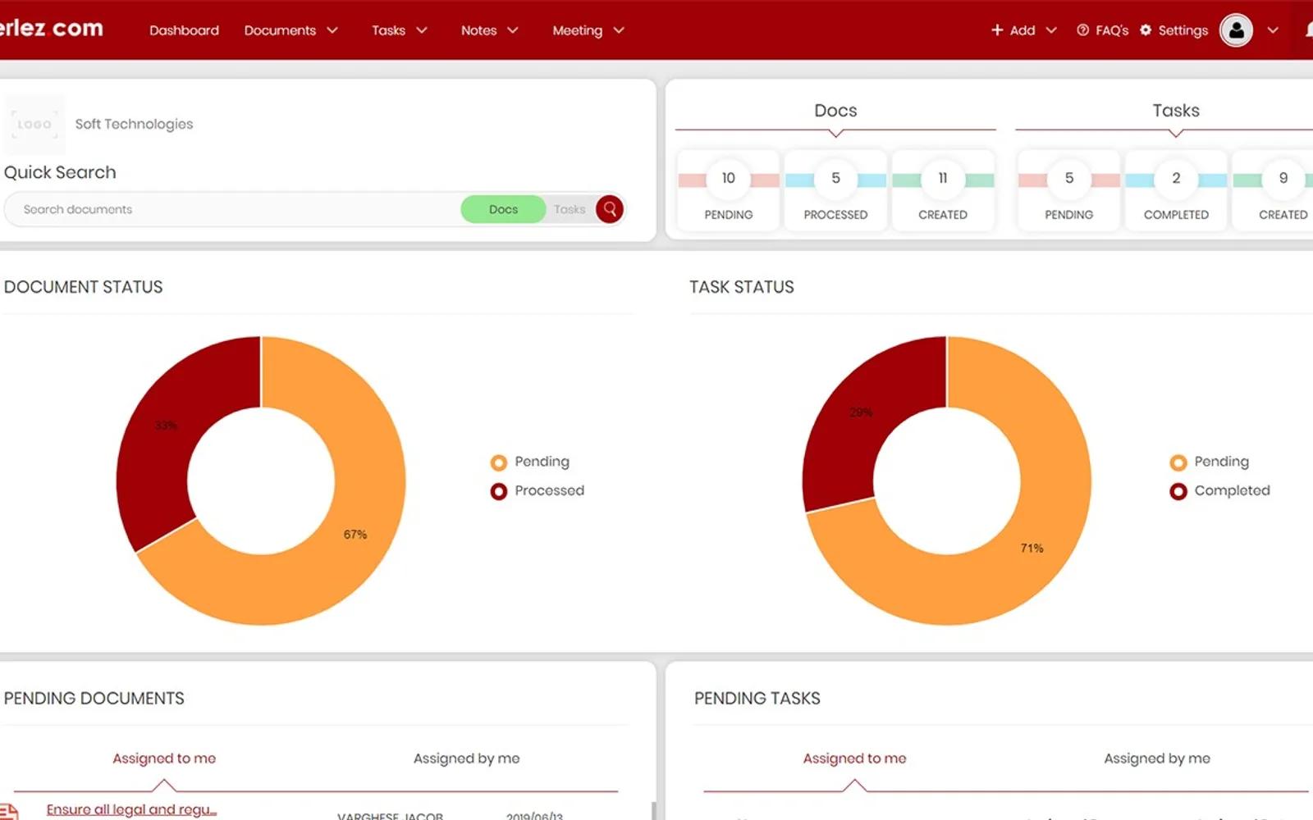The height and width of the screenshot is (820, 1313).
Task: Click the plus Add icon
Action: [x=997, y=30]
